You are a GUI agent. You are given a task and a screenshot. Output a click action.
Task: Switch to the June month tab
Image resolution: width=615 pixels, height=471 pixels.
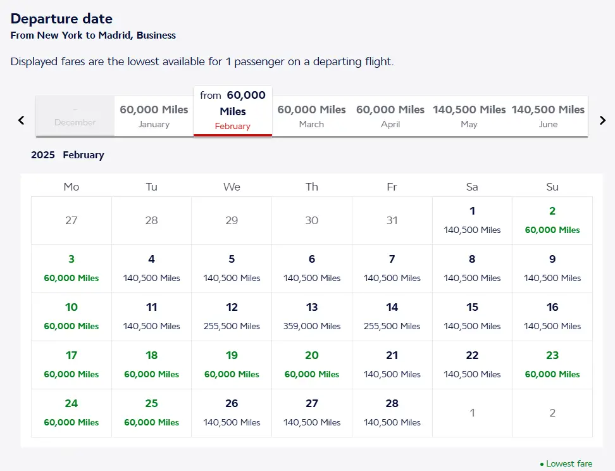tap(548, 116)
